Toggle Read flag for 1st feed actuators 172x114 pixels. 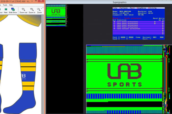pos(155,22)
